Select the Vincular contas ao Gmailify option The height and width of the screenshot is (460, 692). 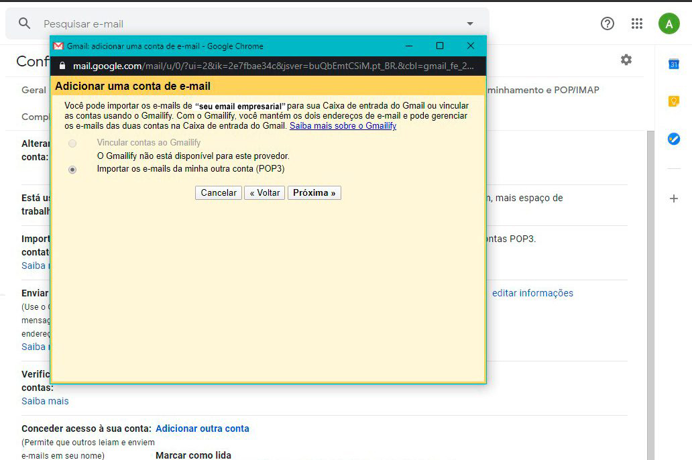tap(72, 143)
